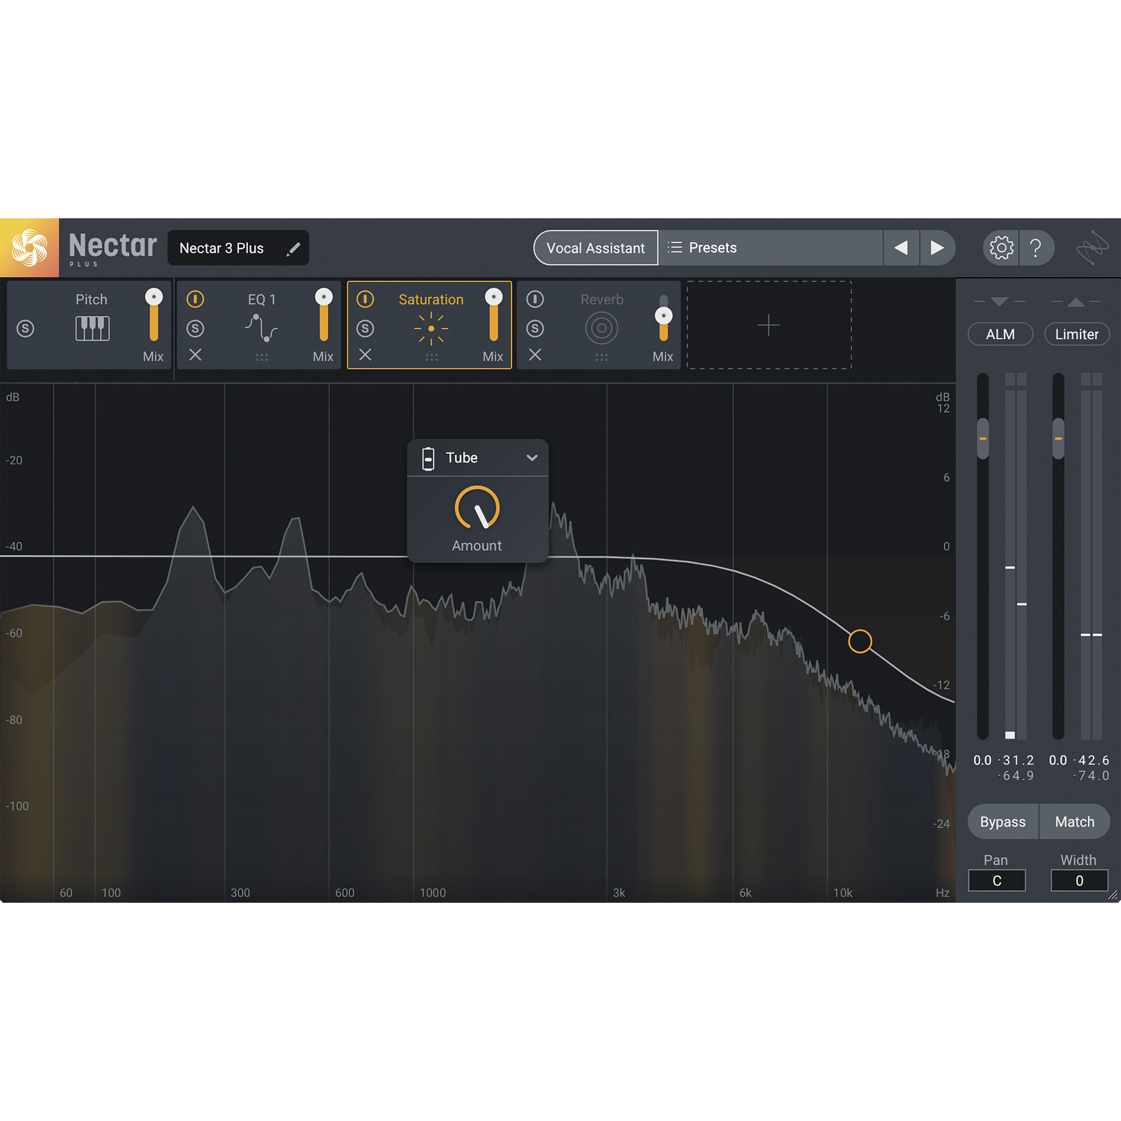
Task: Click the Width value field
Action: click(1079, 881)
